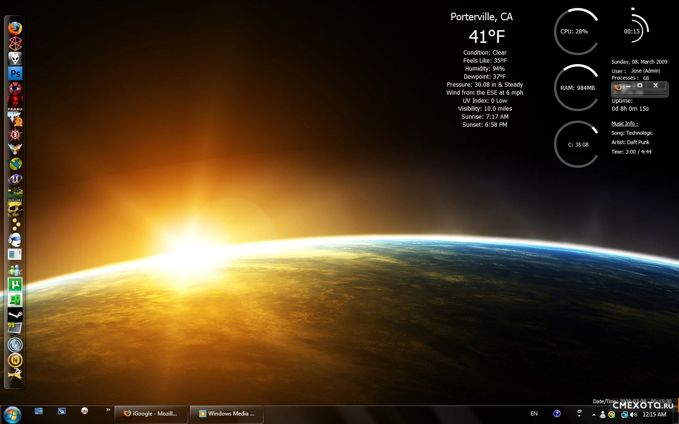Start the FEAR 2 game shortcut
This screenshot has width=679, height=424.
(x=15, y=103)
